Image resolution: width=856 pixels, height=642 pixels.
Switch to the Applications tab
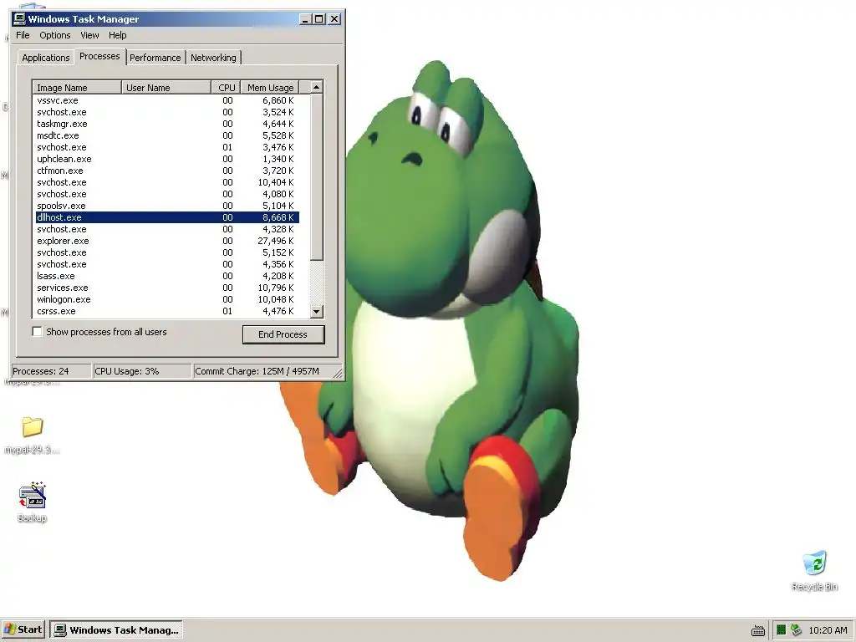click(45, 58)
